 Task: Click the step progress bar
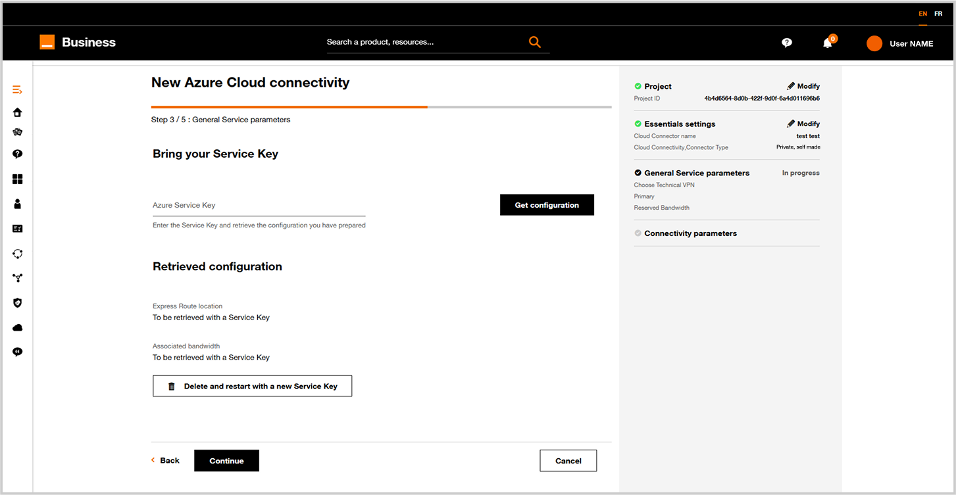click(x=381, y=106)
